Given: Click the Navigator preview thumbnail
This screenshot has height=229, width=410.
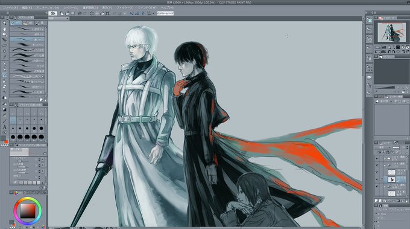Looking at the screenshot, I should point(391,32).
